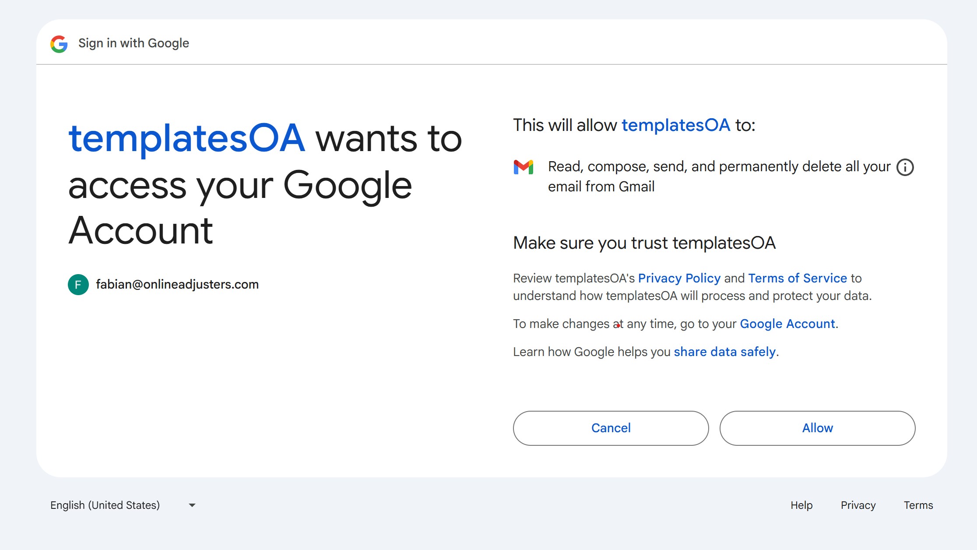Click the Cancel button
Screen dimensions: 977x550
coord(611,428)
